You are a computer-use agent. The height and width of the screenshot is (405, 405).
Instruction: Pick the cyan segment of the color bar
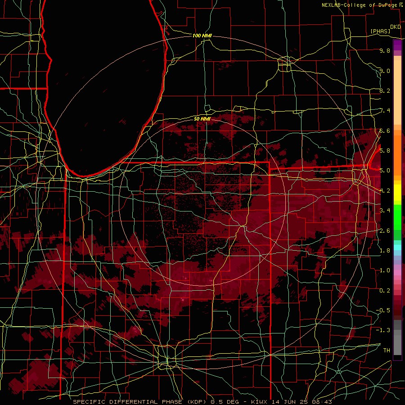(x=397, y=247)
